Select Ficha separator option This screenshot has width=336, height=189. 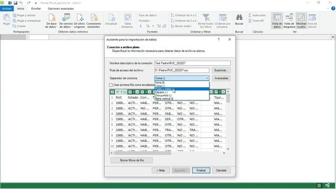(x=182, y=82)
